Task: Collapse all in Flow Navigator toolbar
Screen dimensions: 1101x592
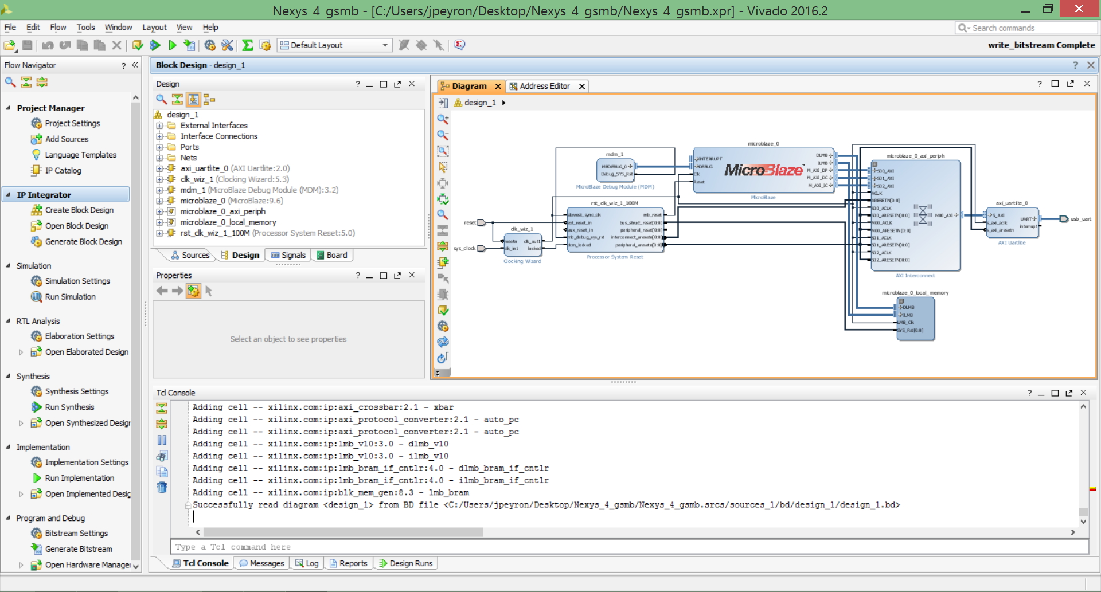Action: click(26, 82)
